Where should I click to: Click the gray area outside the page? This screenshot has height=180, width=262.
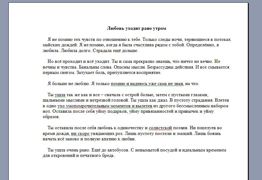5,90
